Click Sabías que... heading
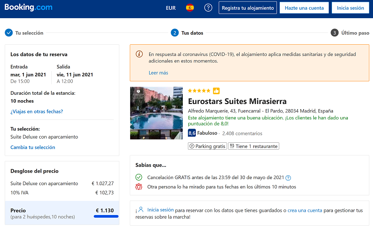Screen dimensions: 373x229 point(151,165)
